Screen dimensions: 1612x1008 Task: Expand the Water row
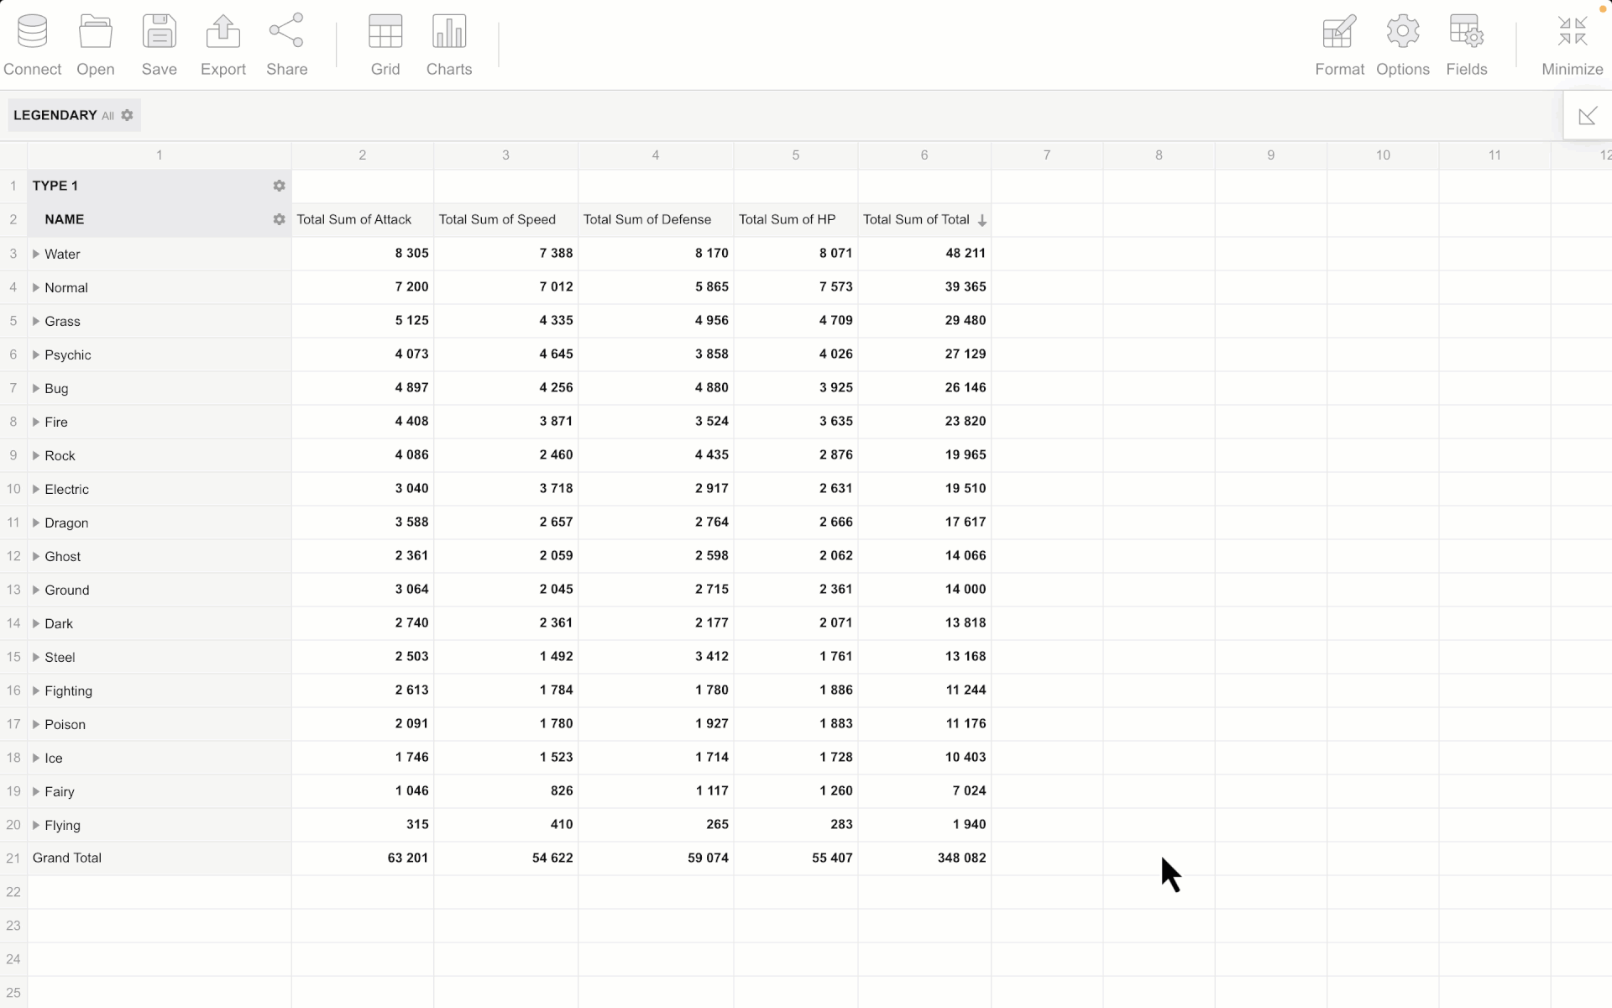36,254
